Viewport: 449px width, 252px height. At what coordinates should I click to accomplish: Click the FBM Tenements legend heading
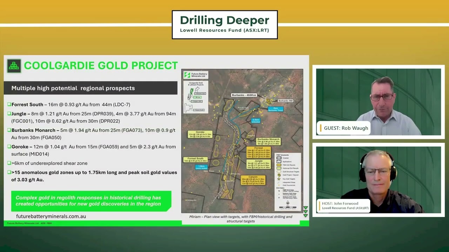click(282, 155)
